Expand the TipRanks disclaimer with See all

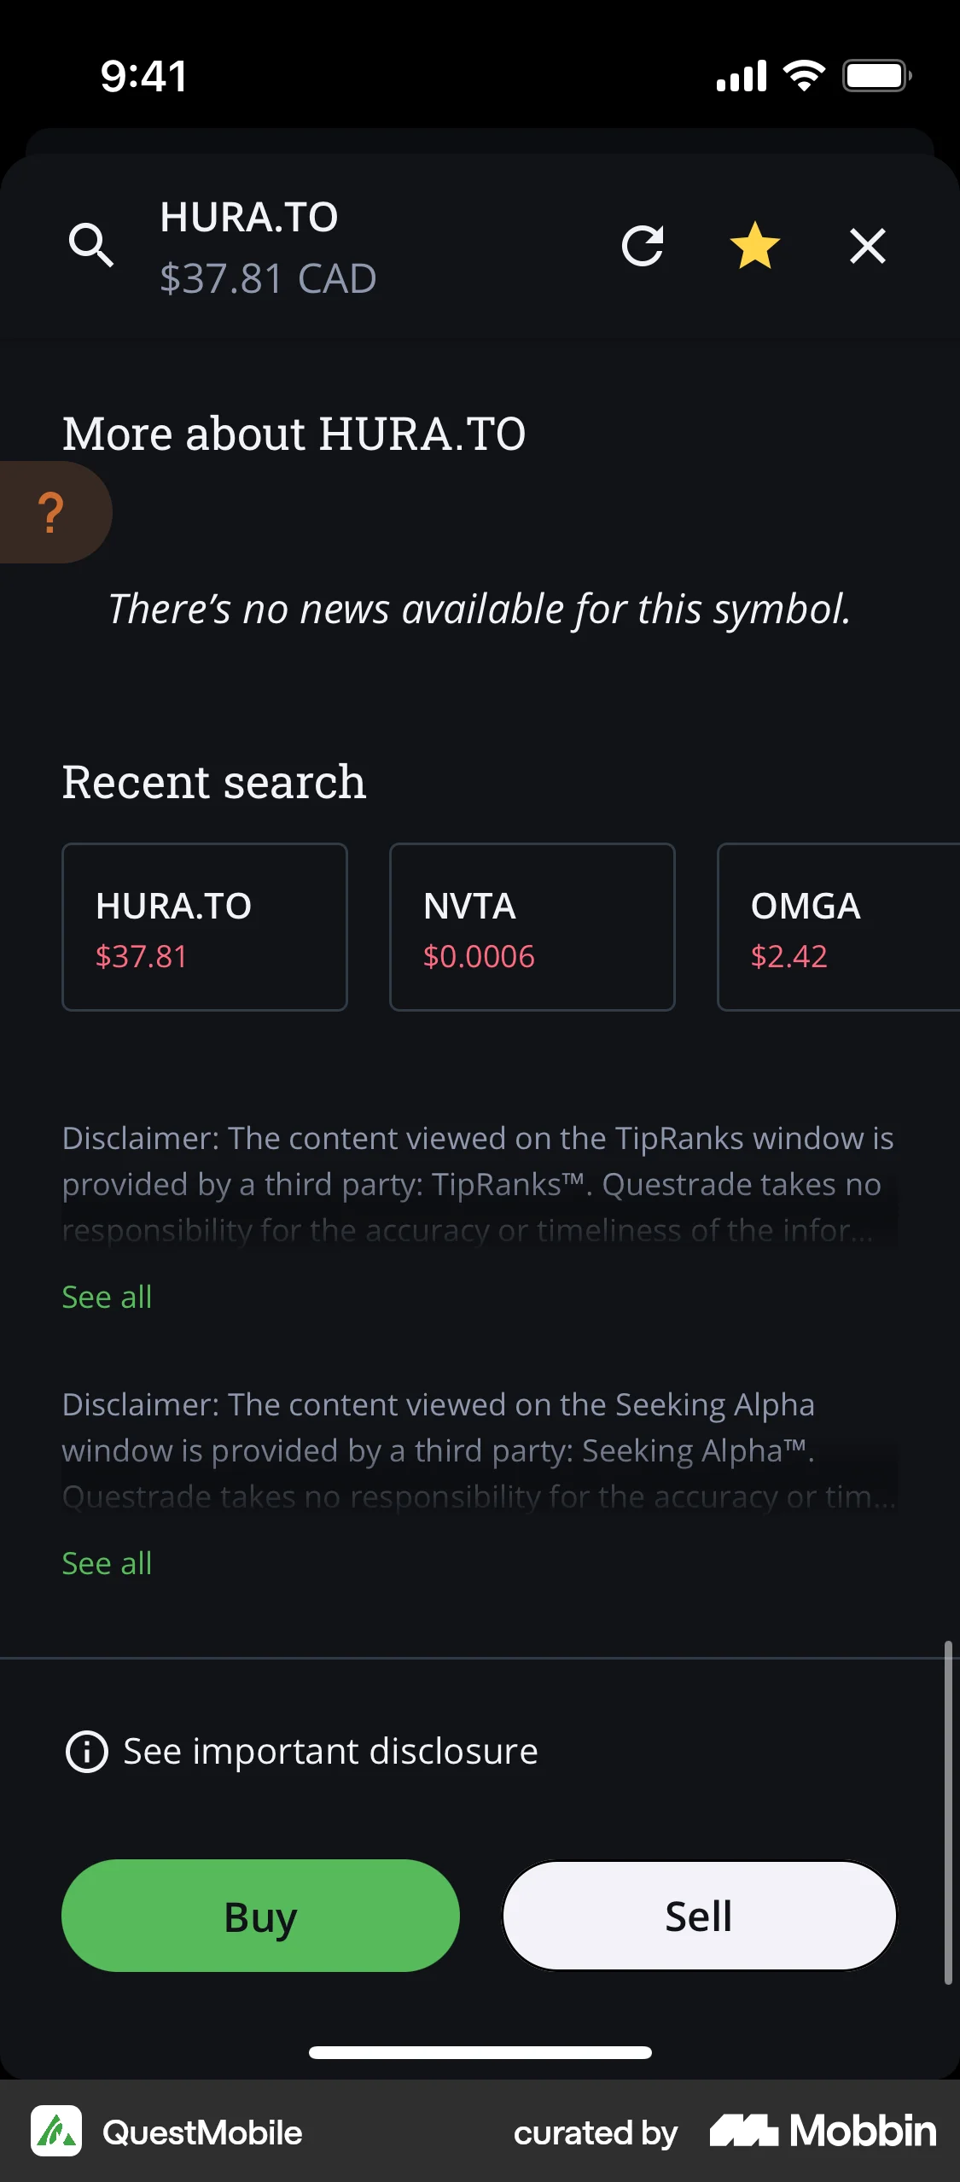(x=106, y=1297)
